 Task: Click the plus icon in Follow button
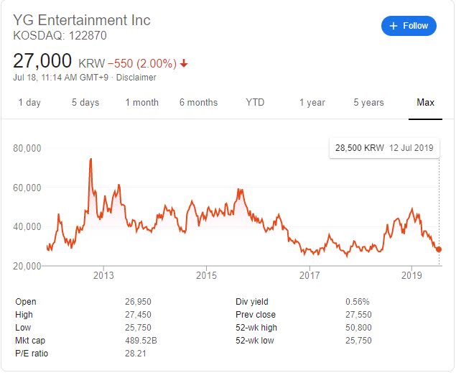[394, 26]
